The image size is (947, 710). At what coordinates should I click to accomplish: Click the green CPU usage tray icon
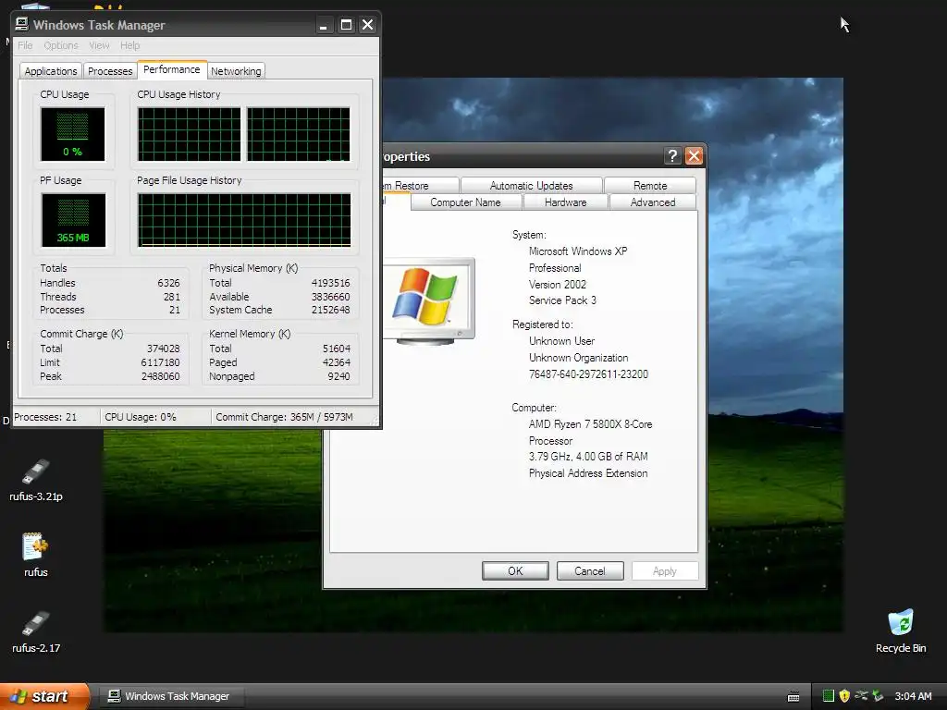click(x=828, y=696)
